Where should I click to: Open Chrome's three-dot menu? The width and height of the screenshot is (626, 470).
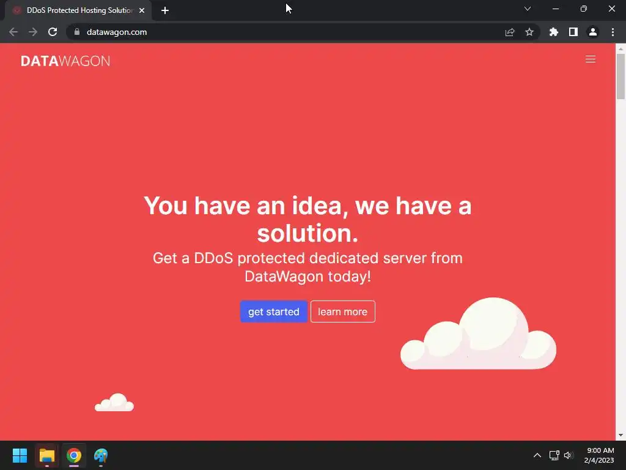click(x=613, y=32)
